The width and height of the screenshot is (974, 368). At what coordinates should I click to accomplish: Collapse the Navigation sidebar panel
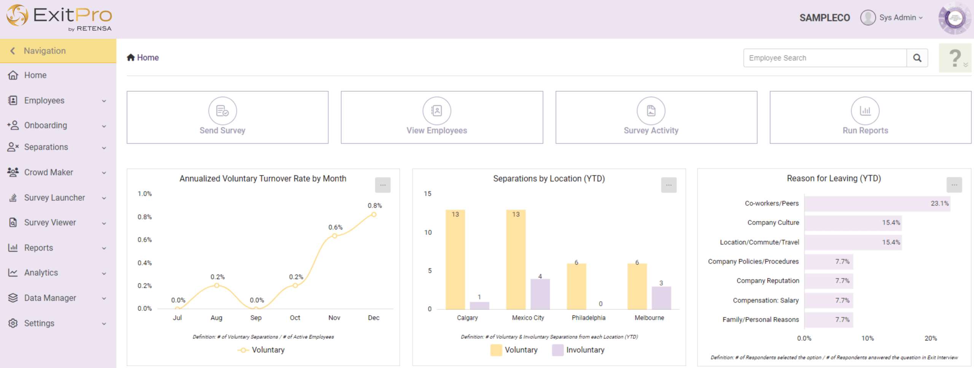(13, 51)
